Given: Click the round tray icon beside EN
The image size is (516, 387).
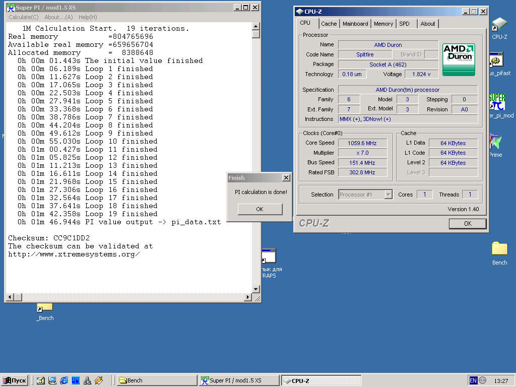Looking at the screenshot, I should click(x=482, y=380).
